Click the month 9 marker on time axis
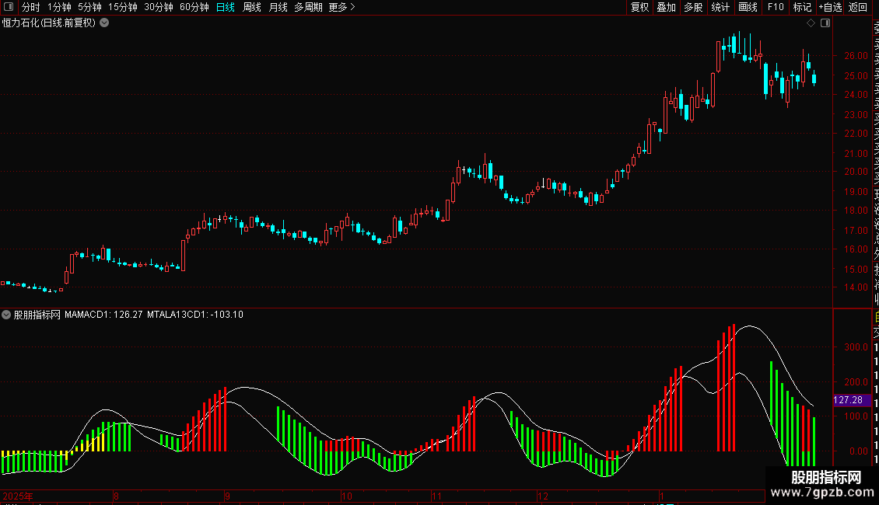 coord(227,496)
